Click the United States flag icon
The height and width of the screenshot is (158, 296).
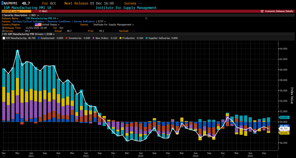[x=38, y=25]
